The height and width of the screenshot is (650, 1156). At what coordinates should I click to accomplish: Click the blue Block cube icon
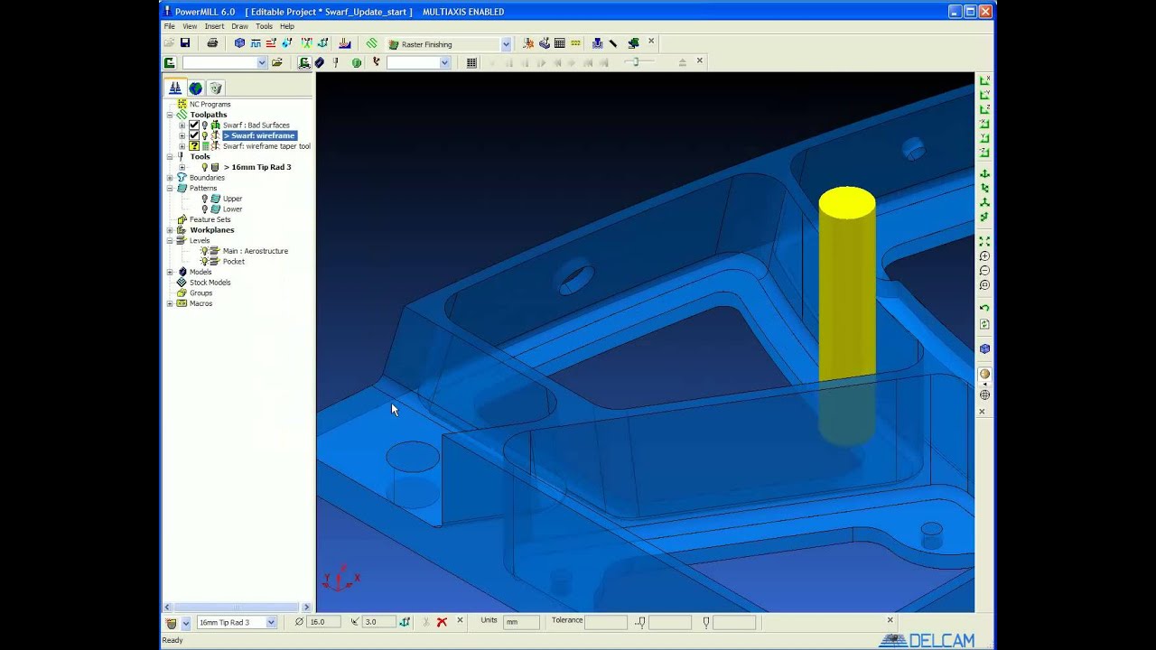[x=239, y=42]
